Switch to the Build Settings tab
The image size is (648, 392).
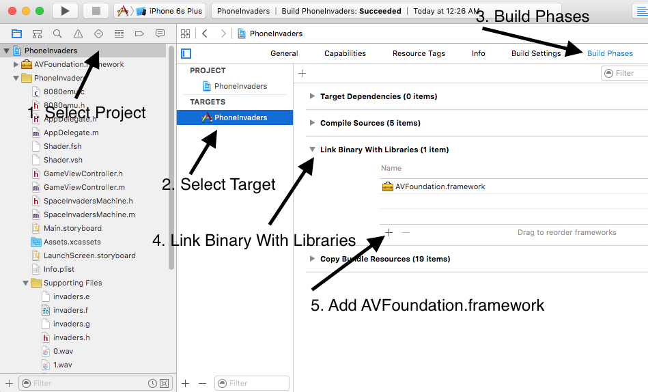536,53
